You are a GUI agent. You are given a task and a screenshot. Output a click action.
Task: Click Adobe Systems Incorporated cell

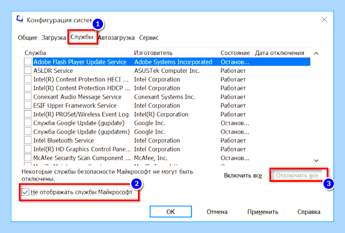173,62
